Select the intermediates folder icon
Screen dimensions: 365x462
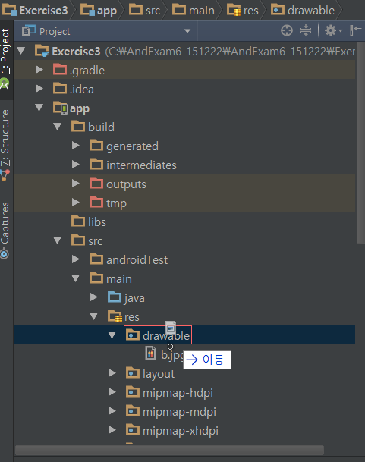(96, 164)
